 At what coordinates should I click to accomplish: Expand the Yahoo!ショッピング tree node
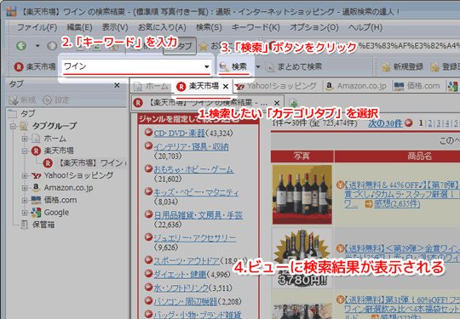tap(25, 175)
